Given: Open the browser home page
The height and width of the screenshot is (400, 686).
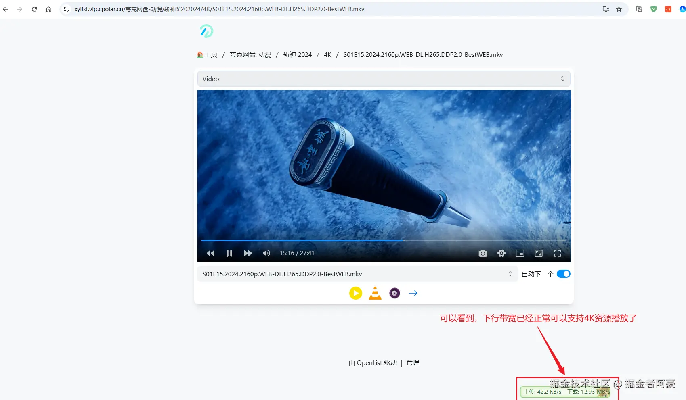Looking at the screenshot, I should (x=49, y=9).
